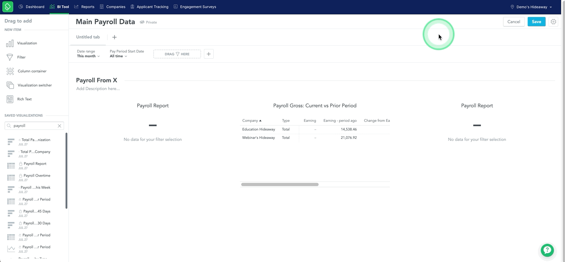Viewport: 565px width, 262px height.
Task: Click the Drag filter here drop zone
Action: [177, 54]
